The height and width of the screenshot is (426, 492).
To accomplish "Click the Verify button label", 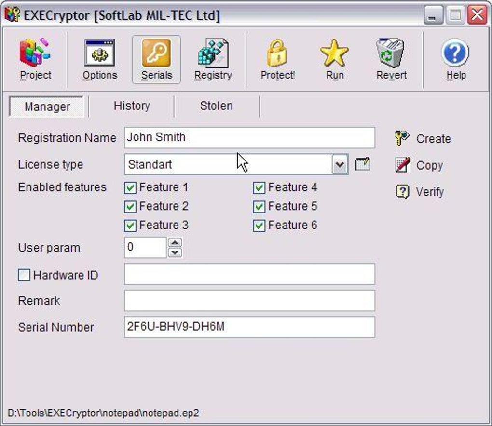I will click(x=430, y=192).
